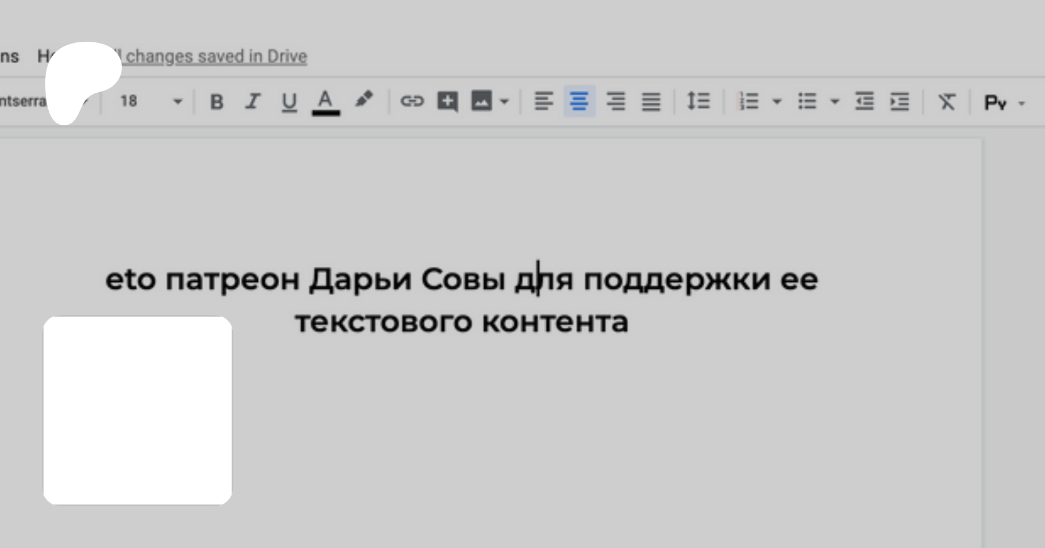Add a comment with the plus icon
Viewport: 1045px width, 548px height.
tap(448, 101)
